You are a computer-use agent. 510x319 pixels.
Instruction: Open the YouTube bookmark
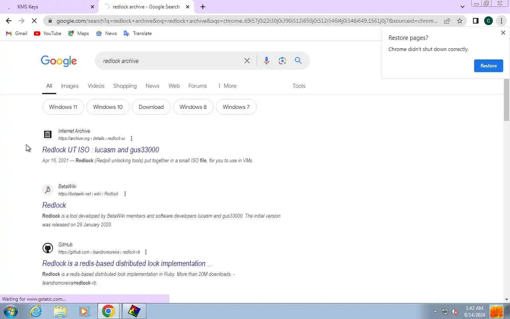click(47, 33)
